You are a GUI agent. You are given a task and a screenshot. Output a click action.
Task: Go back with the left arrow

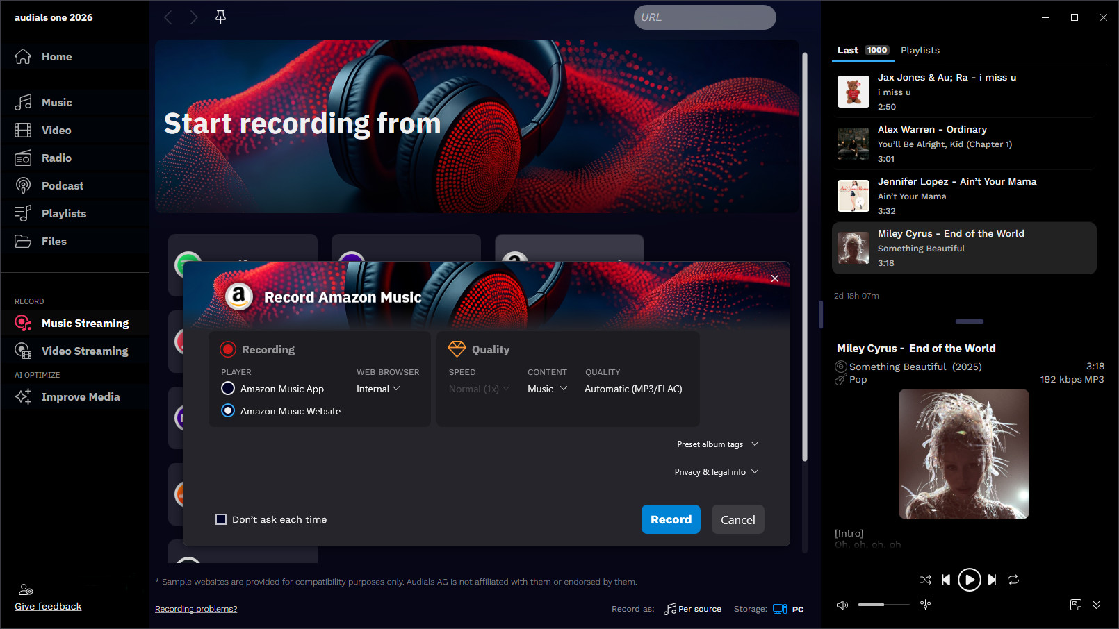click(x=168, y=17)
